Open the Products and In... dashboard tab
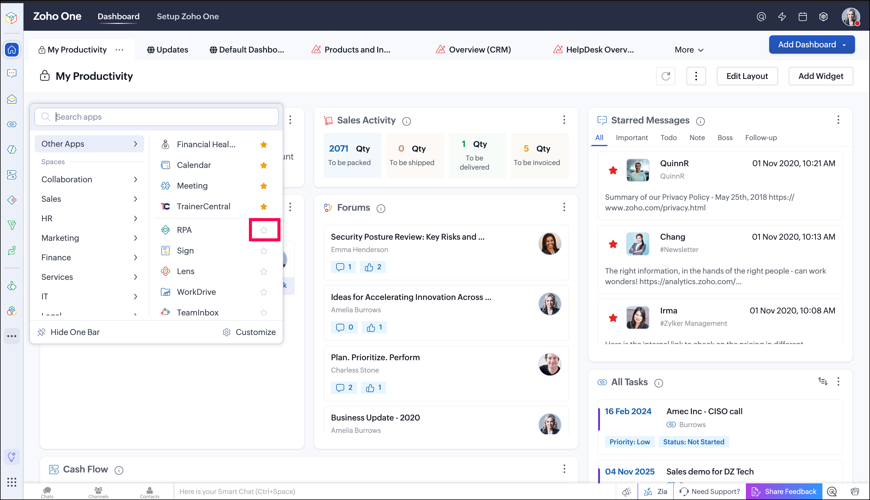870x500 pixels. click(351, 50)
